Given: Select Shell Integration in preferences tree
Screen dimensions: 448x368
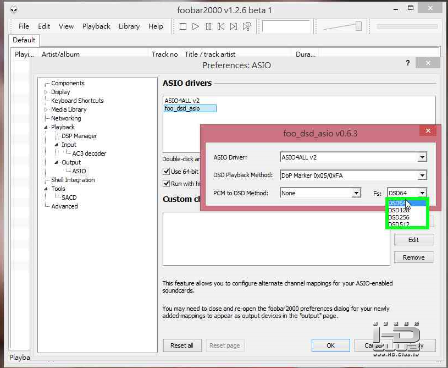Looking at the screenshot, I should pos(73,180).
